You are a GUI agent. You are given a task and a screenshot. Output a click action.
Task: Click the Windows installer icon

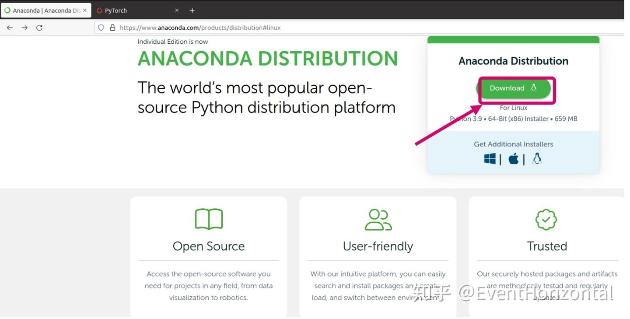point(490,158)
